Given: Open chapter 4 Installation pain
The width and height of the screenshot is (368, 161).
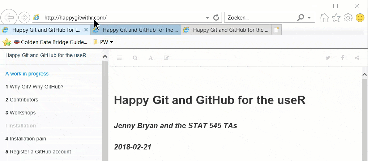Looking at the screenshot, I should [26, 139].
